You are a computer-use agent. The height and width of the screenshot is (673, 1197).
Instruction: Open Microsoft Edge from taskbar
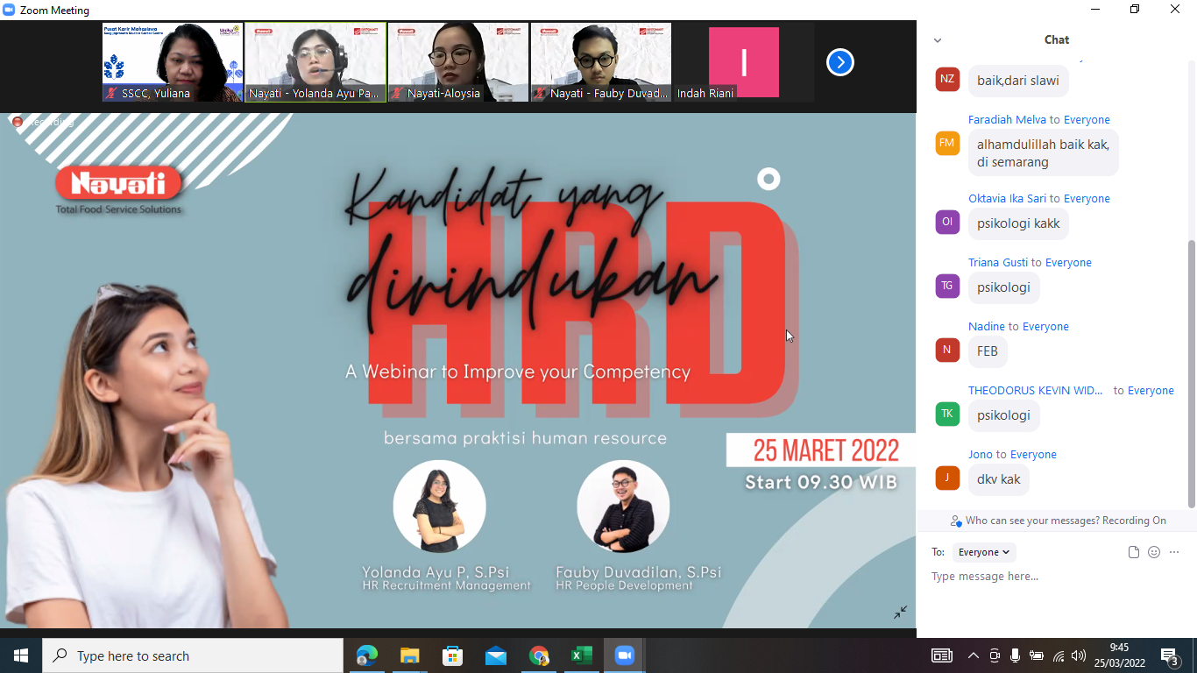[367, 655]
